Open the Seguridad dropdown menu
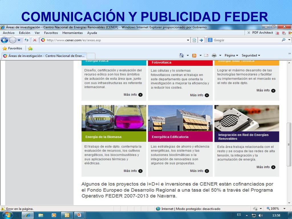 coord(251,55)
